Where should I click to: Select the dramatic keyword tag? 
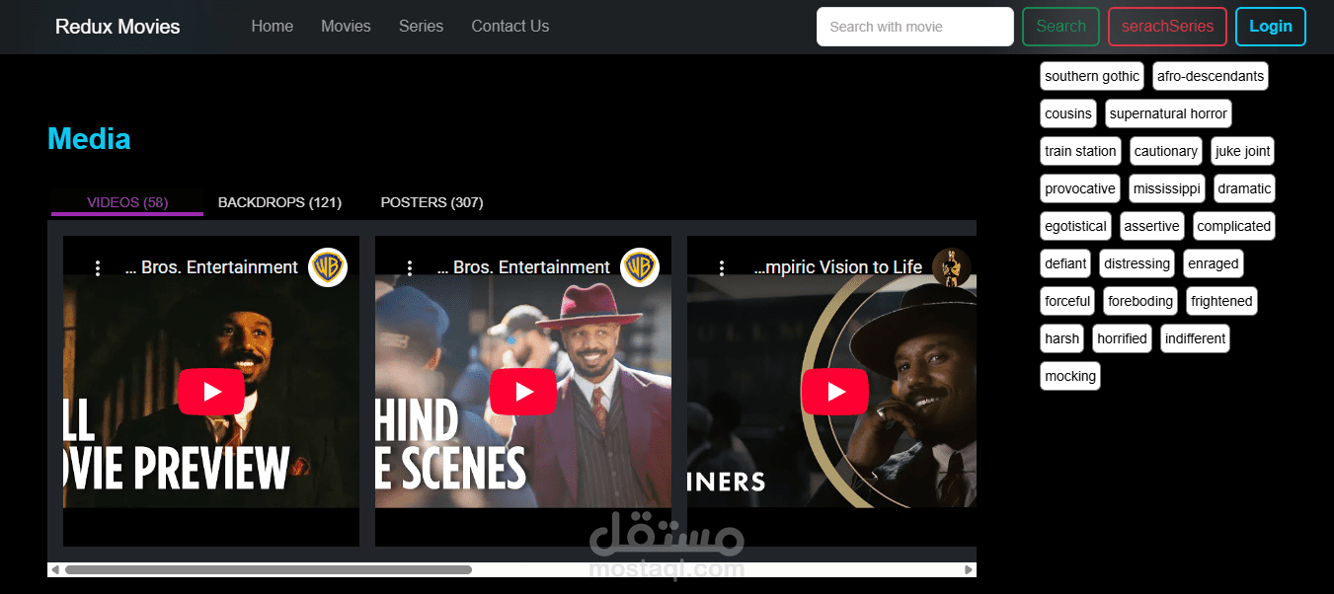tap(1244, 188)
